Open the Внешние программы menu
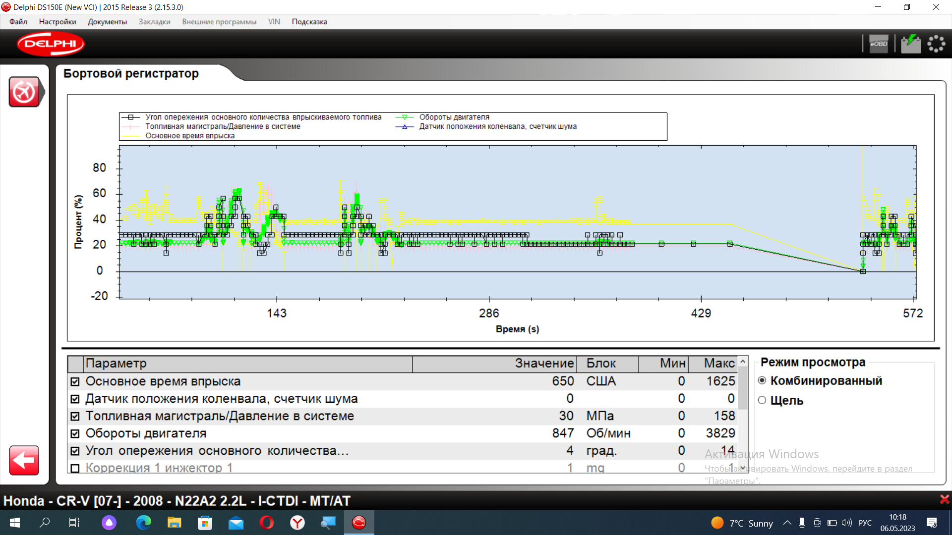 pos(219,22)
